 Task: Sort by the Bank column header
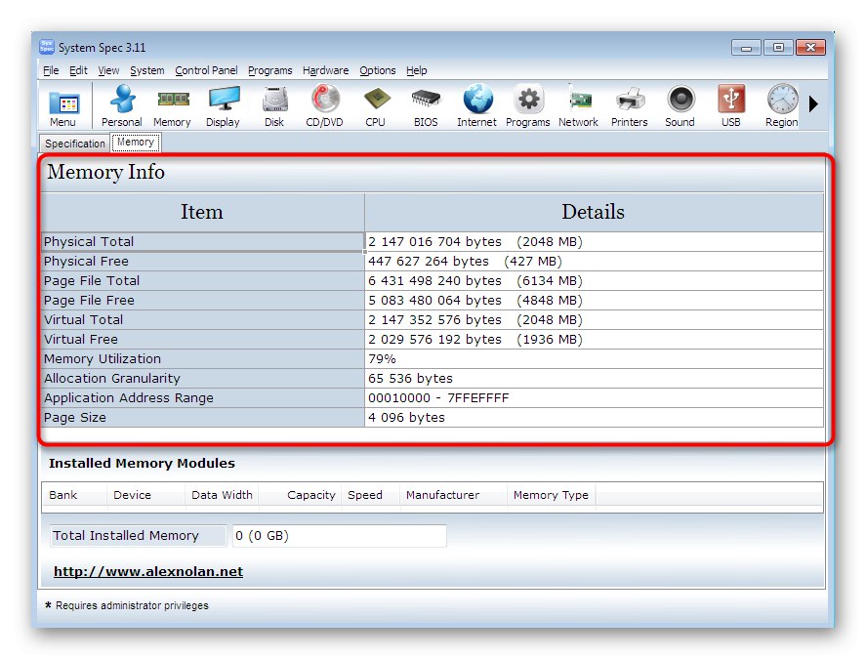point(74,495)
